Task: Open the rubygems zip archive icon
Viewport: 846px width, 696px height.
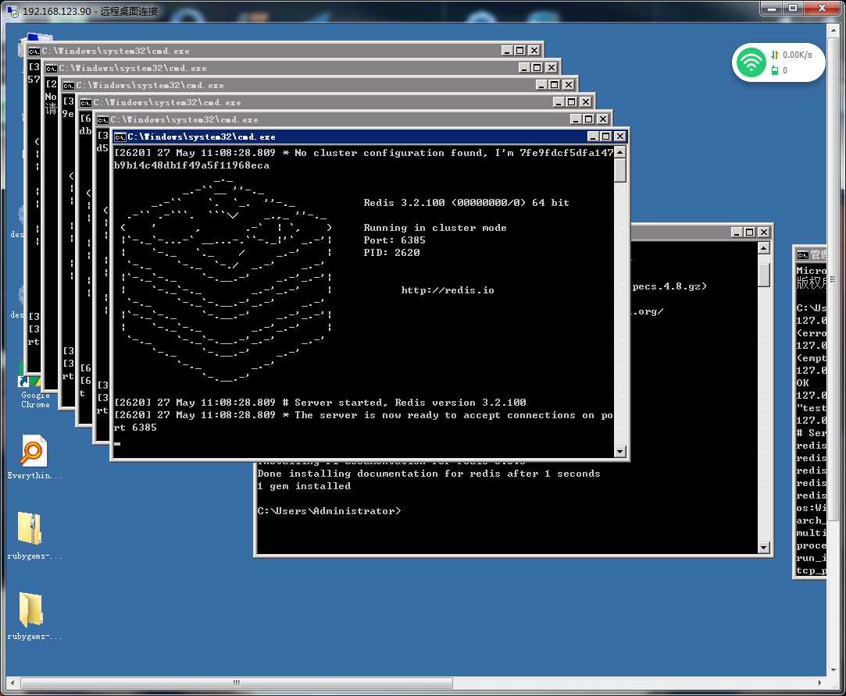Action: [x=34, y=535]
